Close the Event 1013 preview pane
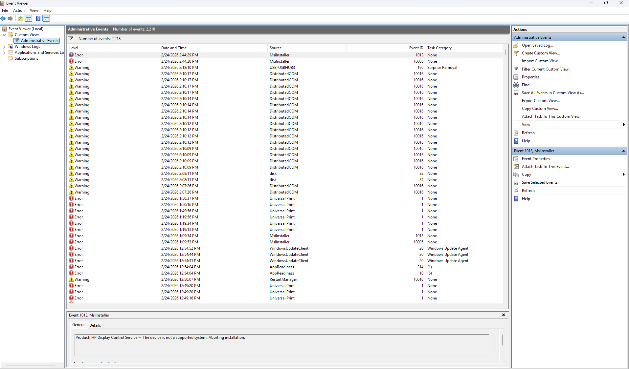Viewport: 629px width, 369px height. click(x=503, y=315)
